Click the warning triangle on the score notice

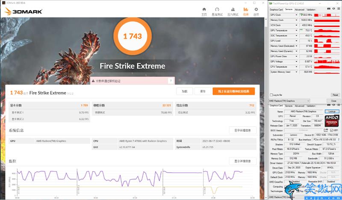(x=93, y=81)
